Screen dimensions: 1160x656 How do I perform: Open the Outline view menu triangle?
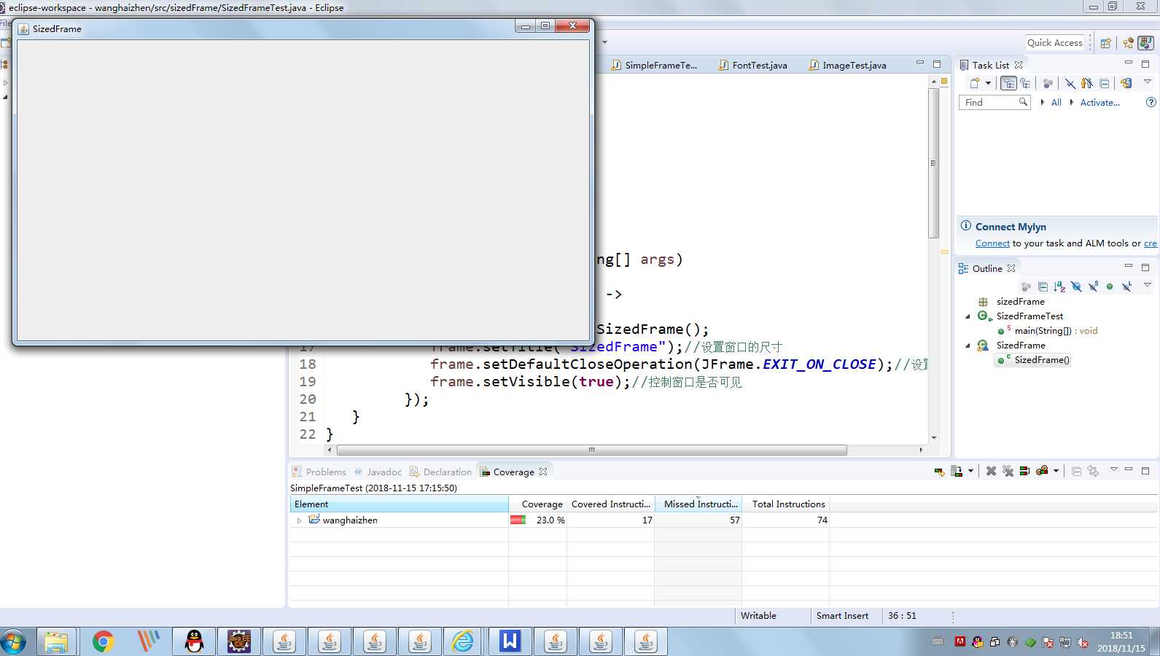pos(1147,285)
